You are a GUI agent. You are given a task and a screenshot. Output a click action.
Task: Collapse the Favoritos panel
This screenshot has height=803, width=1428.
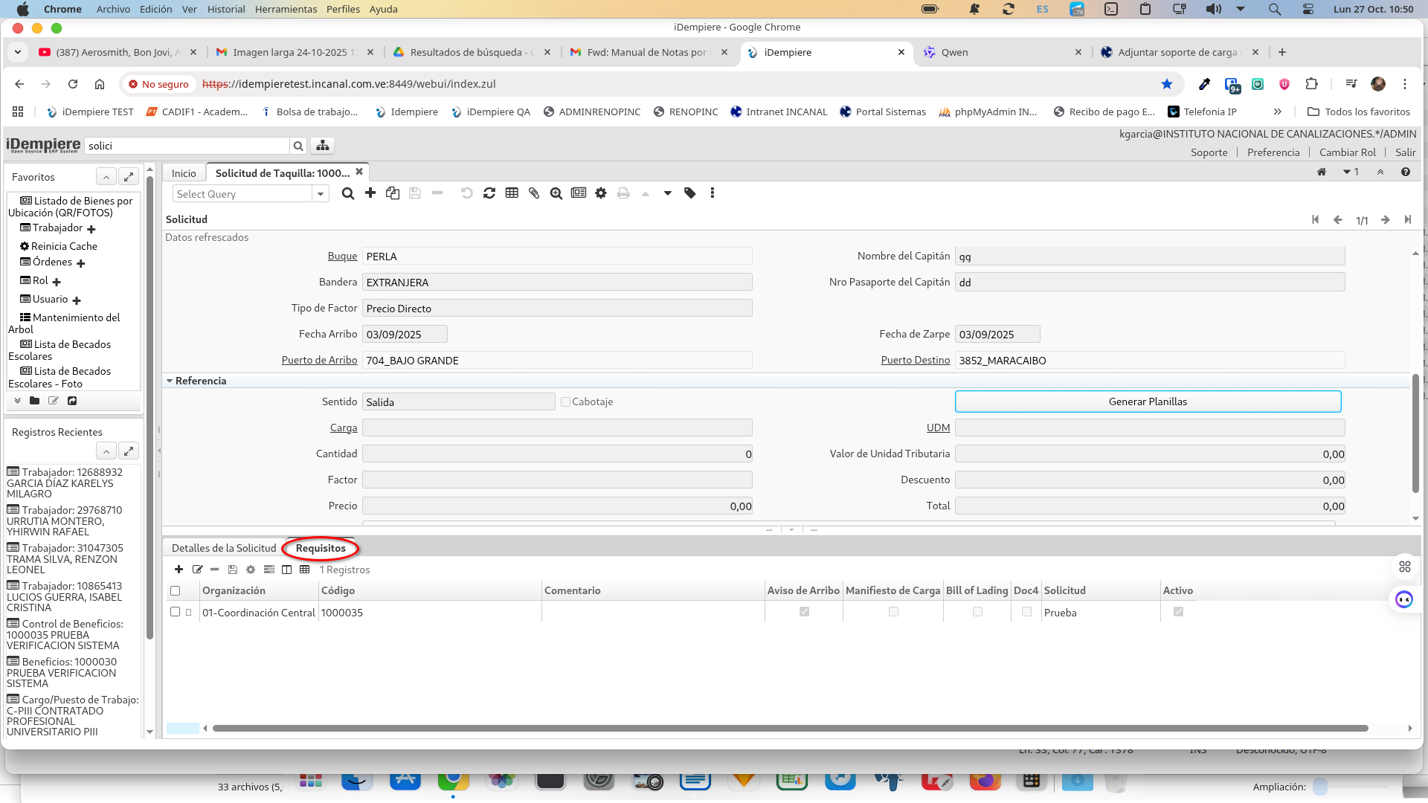(106, 177)
